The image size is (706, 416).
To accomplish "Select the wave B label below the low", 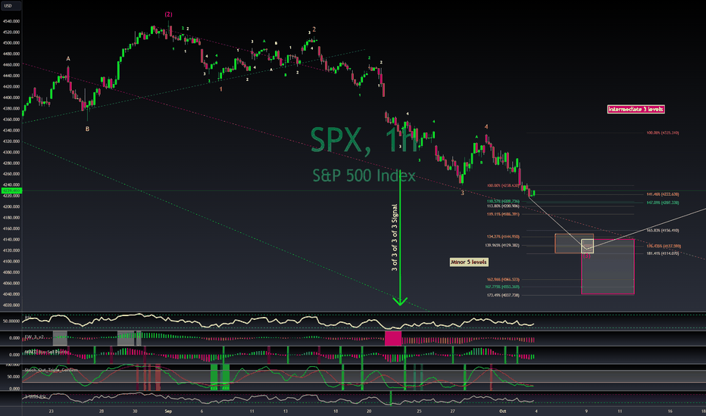I will coord(87,129).
